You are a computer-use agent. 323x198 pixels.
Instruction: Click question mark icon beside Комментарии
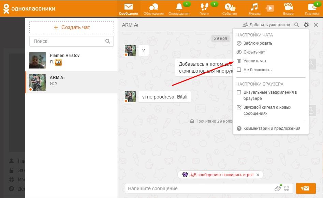[239, 128]
